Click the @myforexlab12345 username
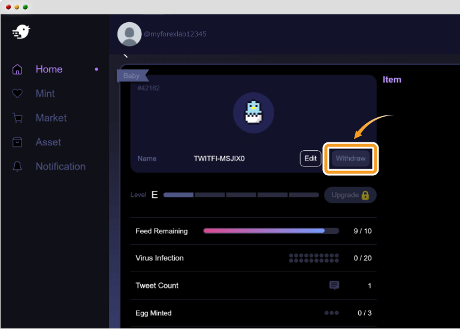Viewport: 460px width, 329px height. (175, 35)
